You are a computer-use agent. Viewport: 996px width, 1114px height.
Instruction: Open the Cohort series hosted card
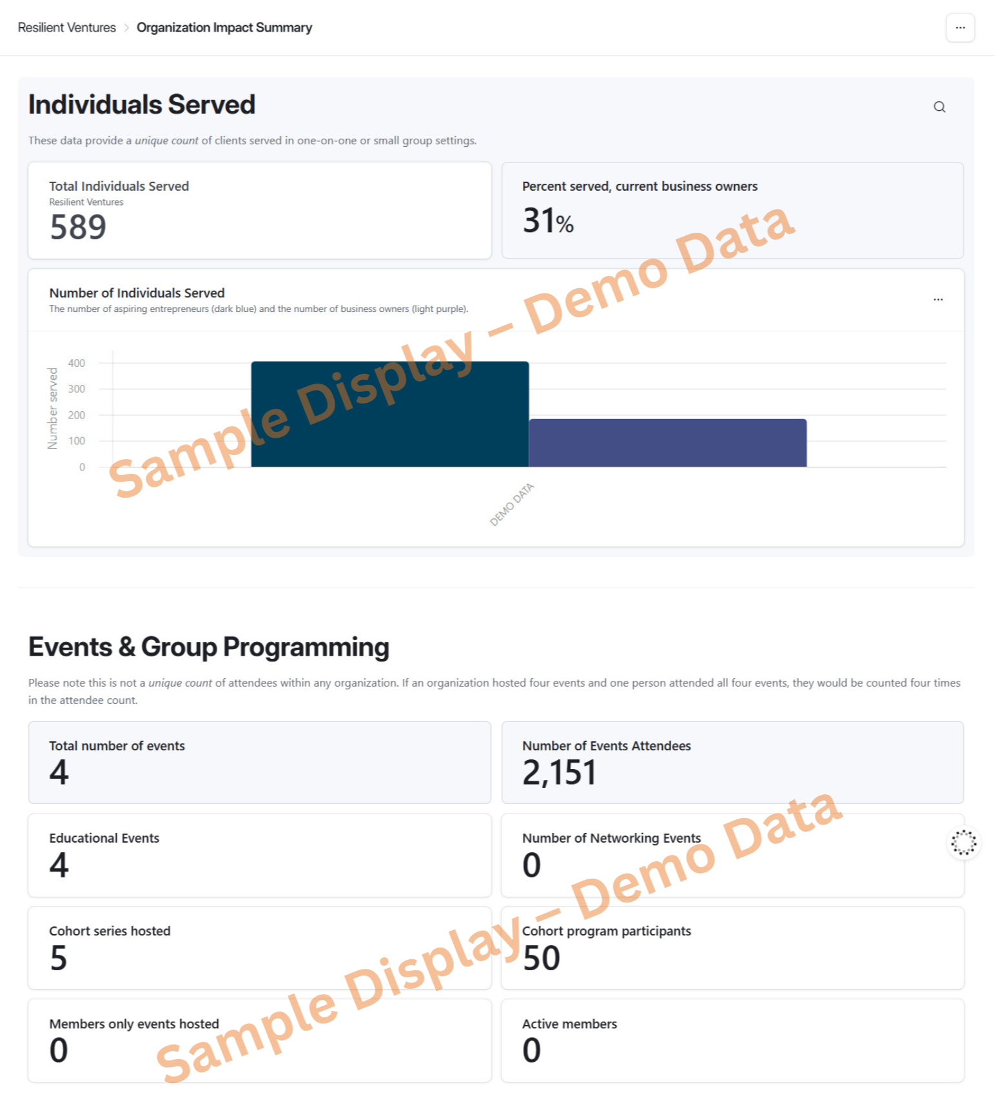click(259, 948)
